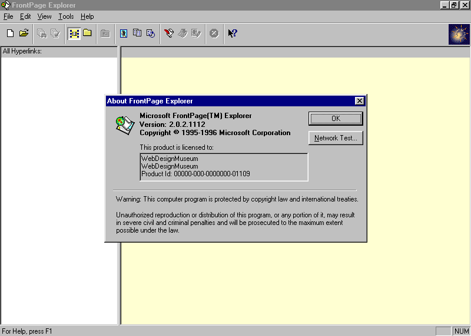Launch FrontPage Editor via the quill icon
471x336 pixels.
(169, 33)
